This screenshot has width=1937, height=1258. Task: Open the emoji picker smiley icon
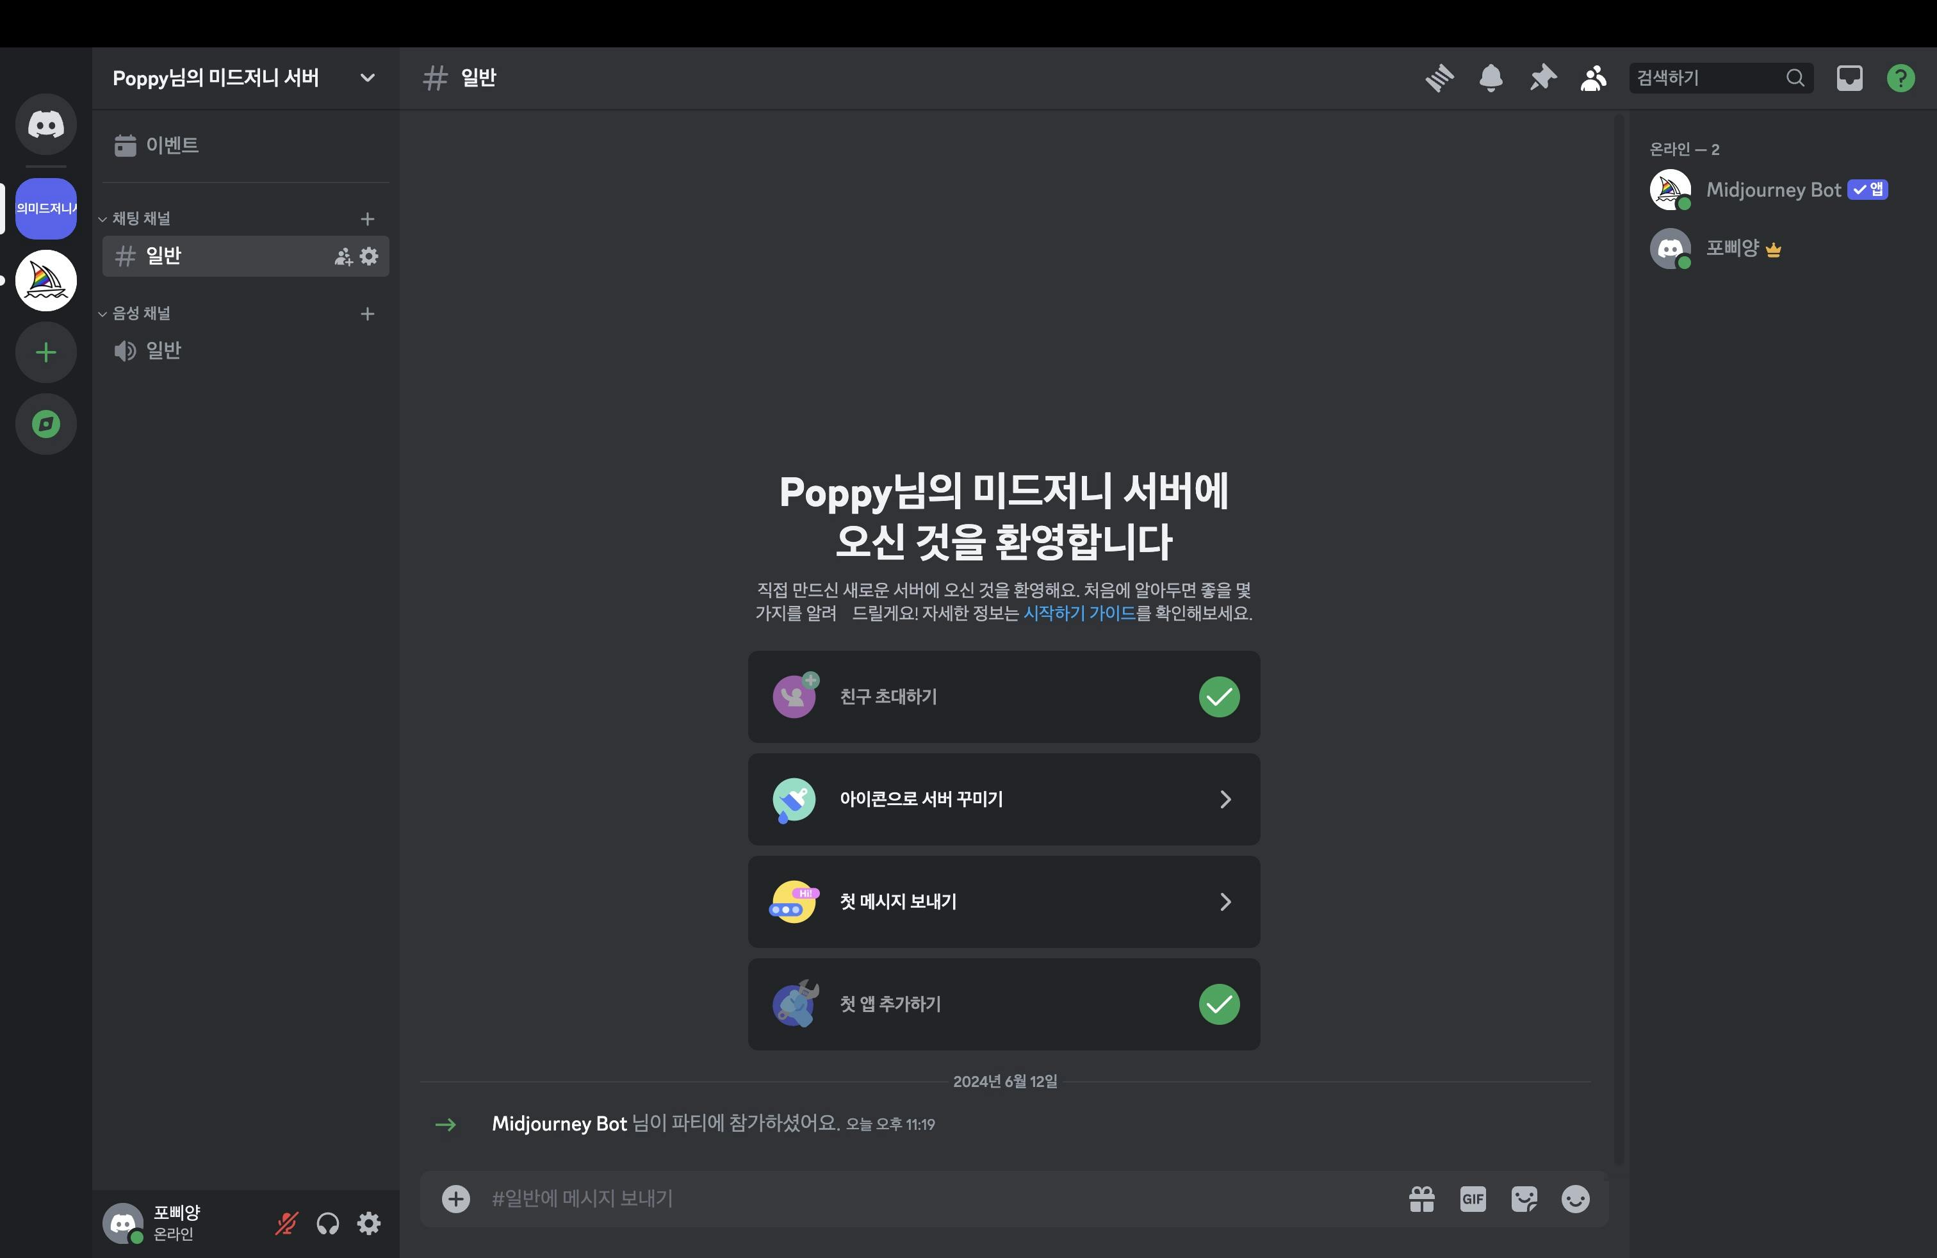pyautogui.click(x=1575, y=1198)
